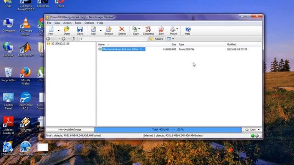The height and width of the screenshot is (165, 294).
Task: Click the blue Total 4051 MB capacity bar
Action: pyautogui.click(x=168, y=129)
